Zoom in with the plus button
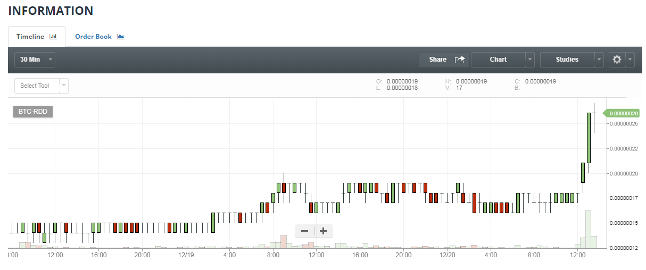646x270 pixels. coord(323,231)
